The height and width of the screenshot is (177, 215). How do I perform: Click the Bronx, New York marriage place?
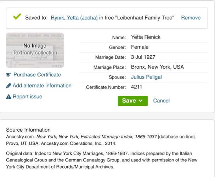157,67
